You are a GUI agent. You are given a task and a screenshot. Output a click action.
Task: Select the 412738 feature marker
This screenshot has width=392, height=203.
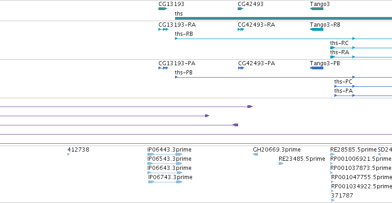pyautogui.click(x=69, y=154)
